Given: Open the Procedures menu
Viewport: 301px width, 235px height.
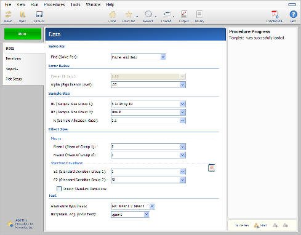Looking at the screenshot, I should tap(54, 4).
